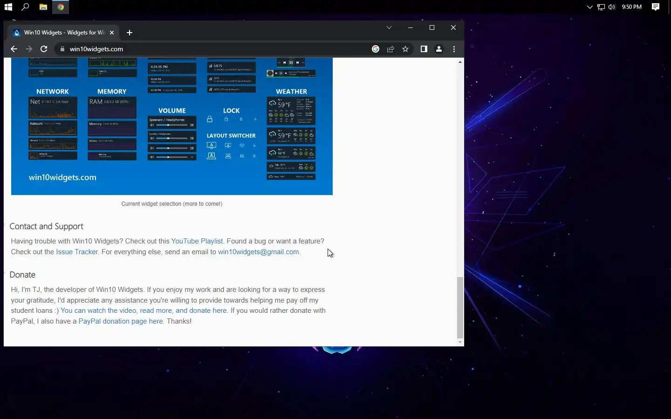Screen dimensions: 671x419
Task: Toggle Chrome side panel icon
Action: pos(424,49)
